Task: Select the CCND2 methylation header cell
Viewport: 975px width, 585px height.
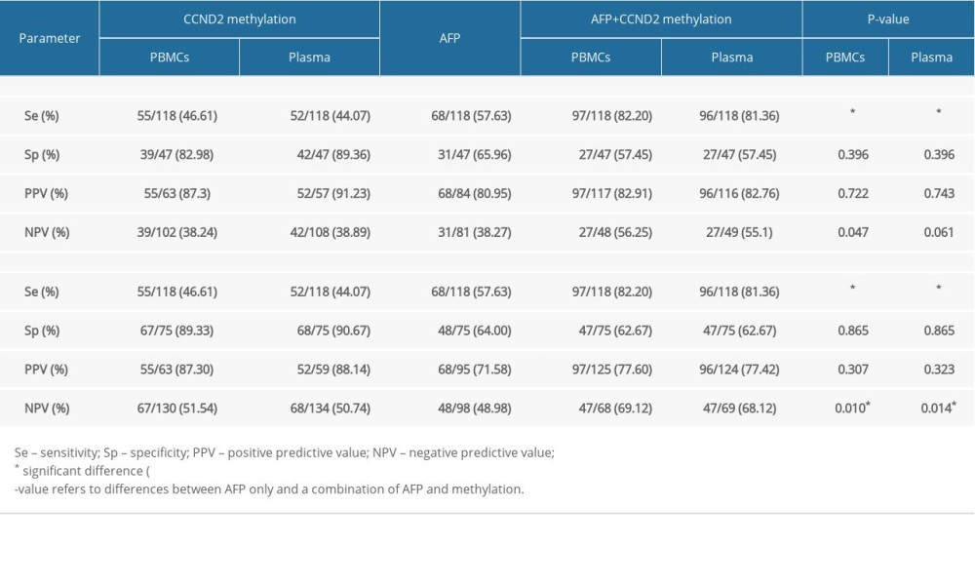Action: [239, 19]
